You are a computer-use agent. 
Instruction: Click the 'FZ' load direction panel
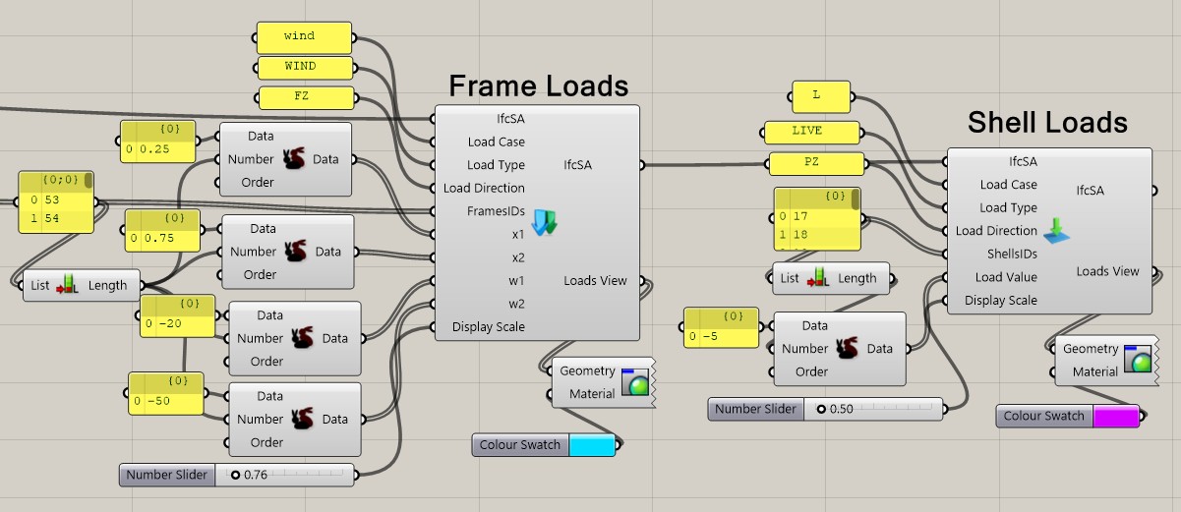coord(303,97)
